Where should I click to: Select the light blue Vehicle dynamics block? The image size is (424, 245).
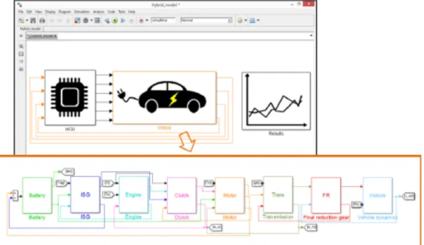tap(377, 195)
